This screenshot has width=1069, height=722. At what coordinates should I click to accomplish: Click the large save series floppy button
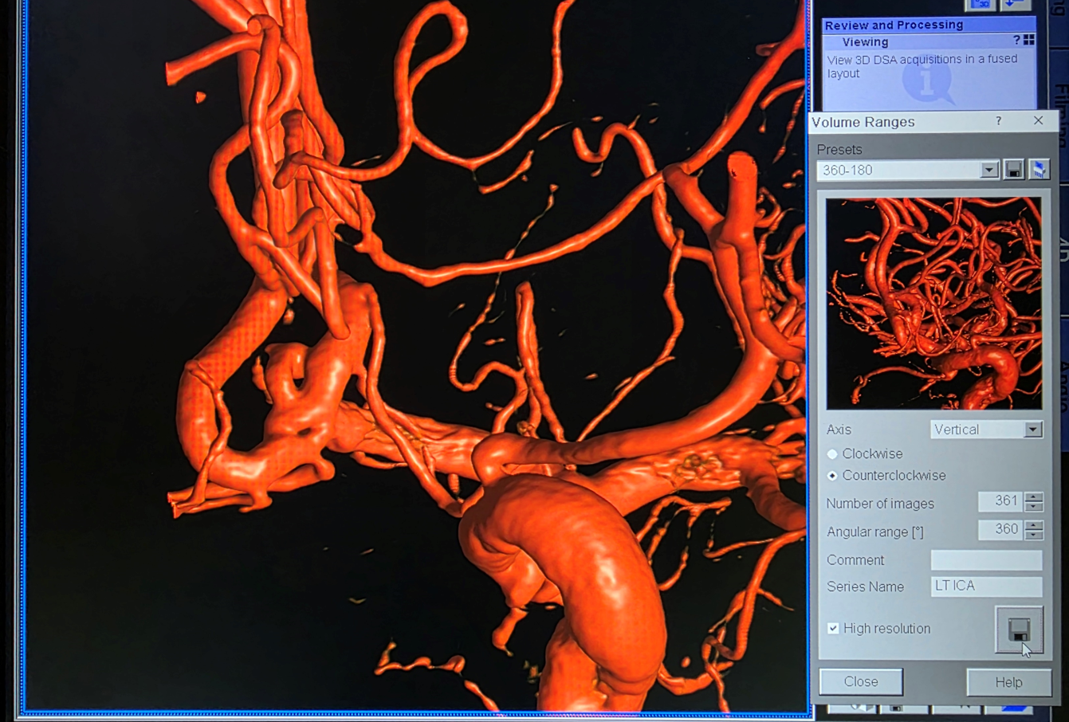click(1019, 630)
